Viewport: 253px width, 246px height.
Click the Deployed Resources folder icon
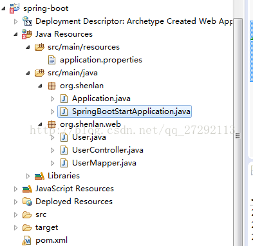27,202
